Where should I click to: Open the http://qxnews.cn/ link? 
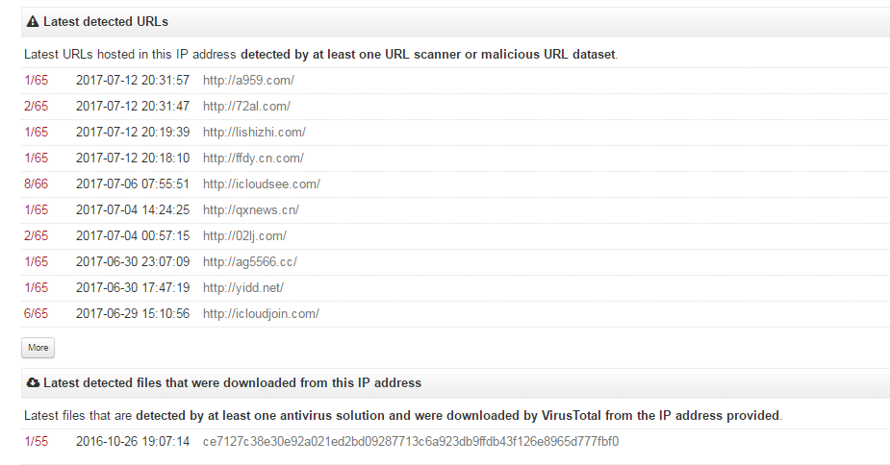coord(251,209)
